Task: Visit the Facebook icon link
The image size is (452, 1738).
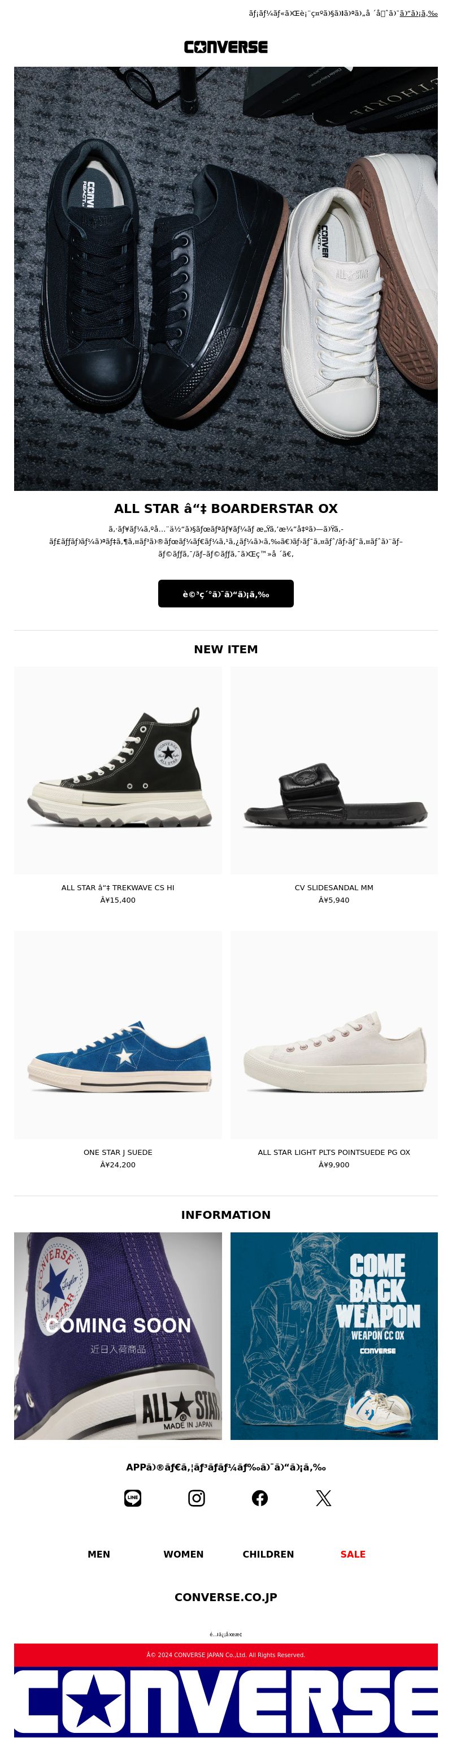Action: coord(260,1499)
